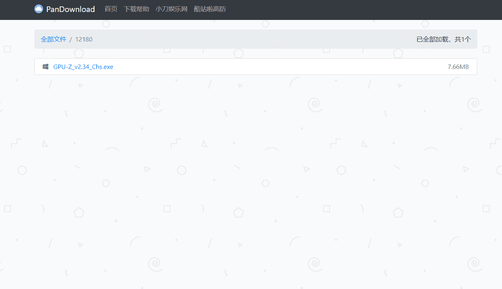This screenshot has width=502, height=289.
Task: Open the 首页 menu item
Action: point(111,9)
